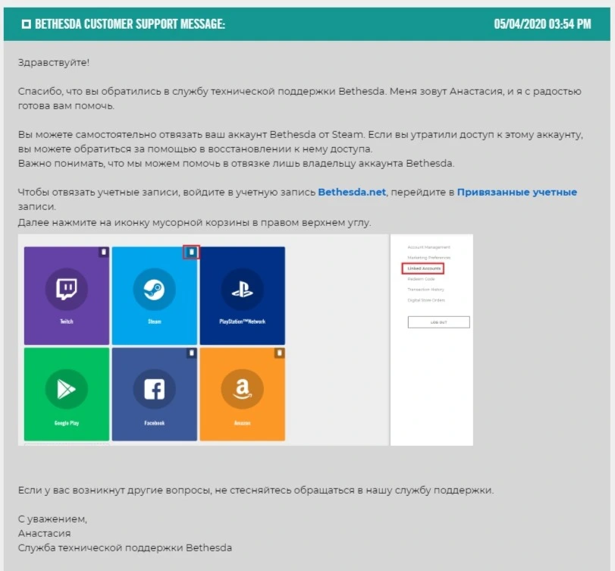Open the Привязанные учетные link
The height and width of the screenshot is (571, 615).
[517, 192]
